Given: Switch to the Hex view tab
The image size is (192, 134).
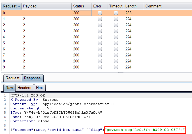Looking at the screenshot, I should pos(39,88).
